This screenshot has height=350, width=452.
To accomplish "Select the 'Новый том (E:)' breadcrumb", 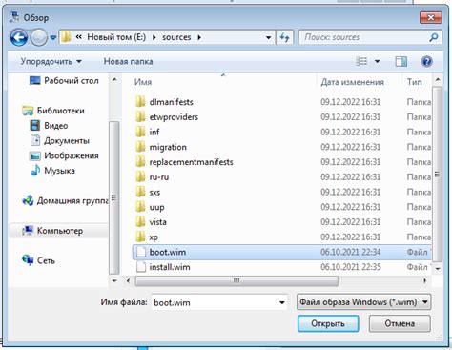I will (116, 37).
